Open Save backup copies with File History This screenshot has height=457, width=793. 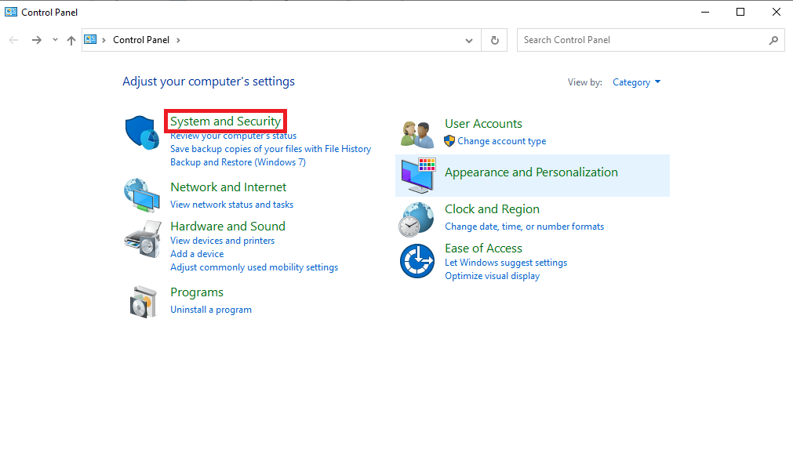pyautogui.click(x=271, y=149)
